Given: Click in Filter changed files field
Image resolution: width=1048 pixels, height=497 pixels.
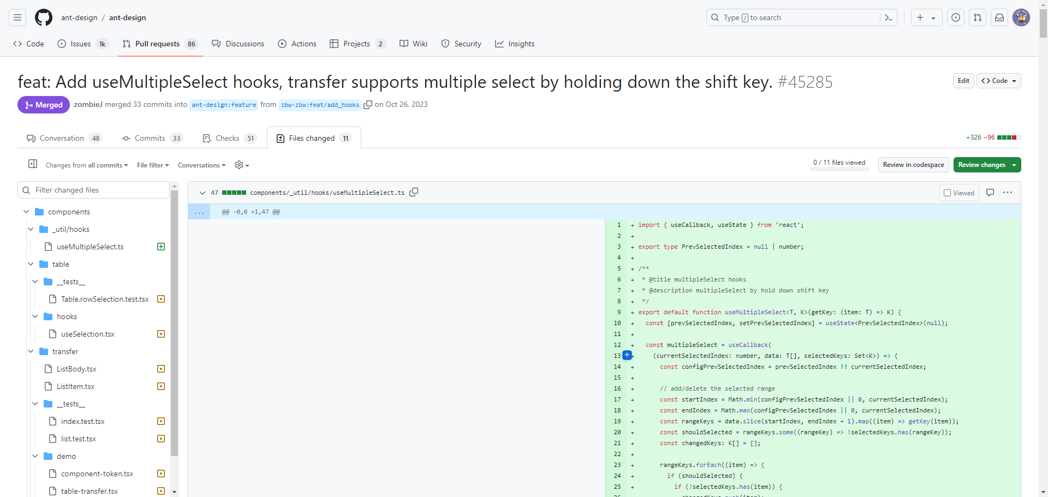Looking at the screenshot, I should 94,190.
